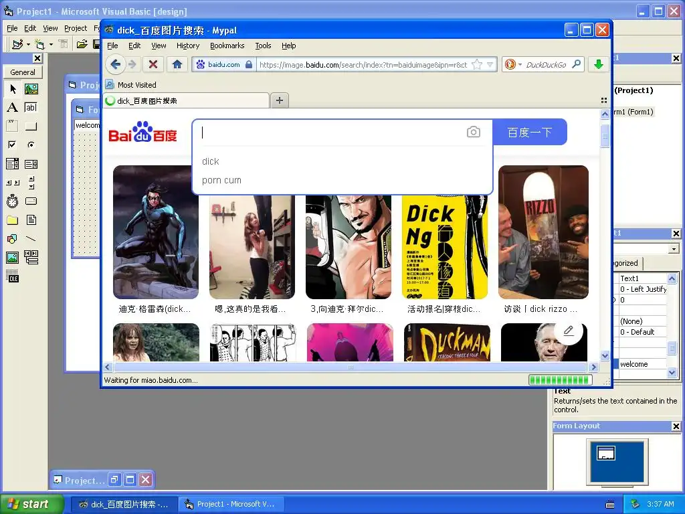
Task: Click the browser Back arrow button
Action: 115,65
